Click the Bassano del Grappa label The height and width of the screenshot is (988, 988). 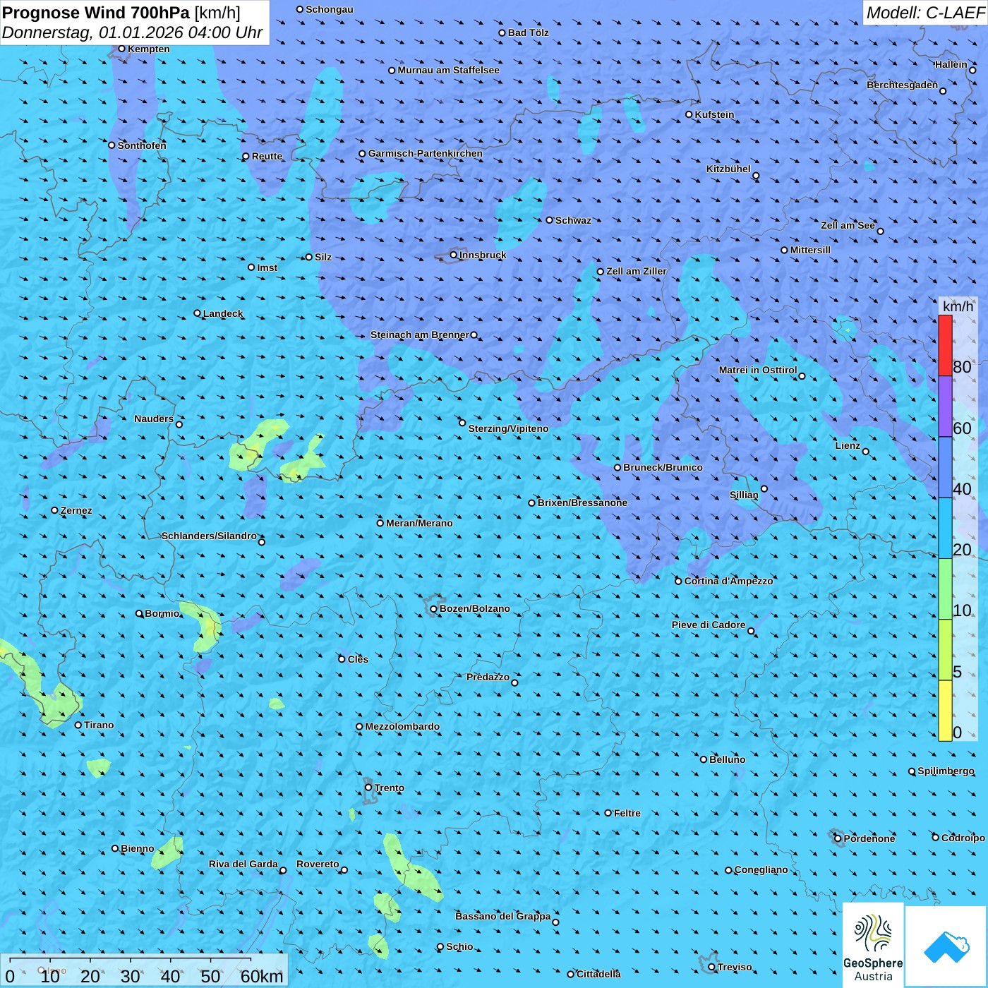pos(502,916)
